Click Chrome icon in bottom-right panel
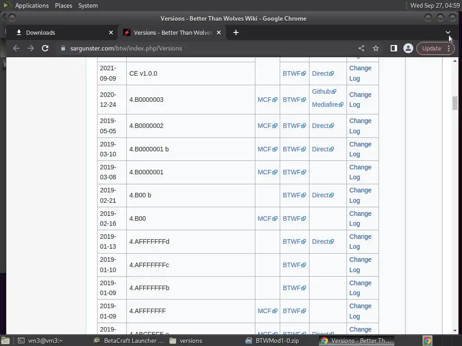Viewport: 462px width, 346px height. pos(427,341)
